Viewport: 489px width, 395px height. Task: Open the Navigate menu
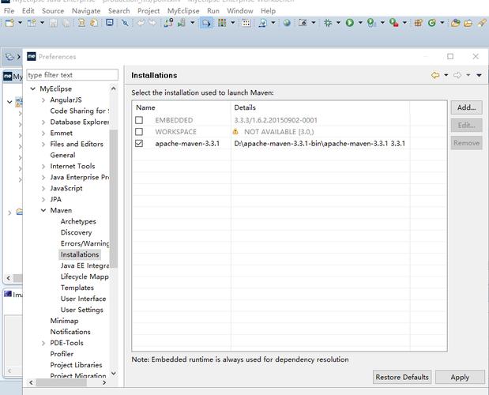(x=86, y=11)
